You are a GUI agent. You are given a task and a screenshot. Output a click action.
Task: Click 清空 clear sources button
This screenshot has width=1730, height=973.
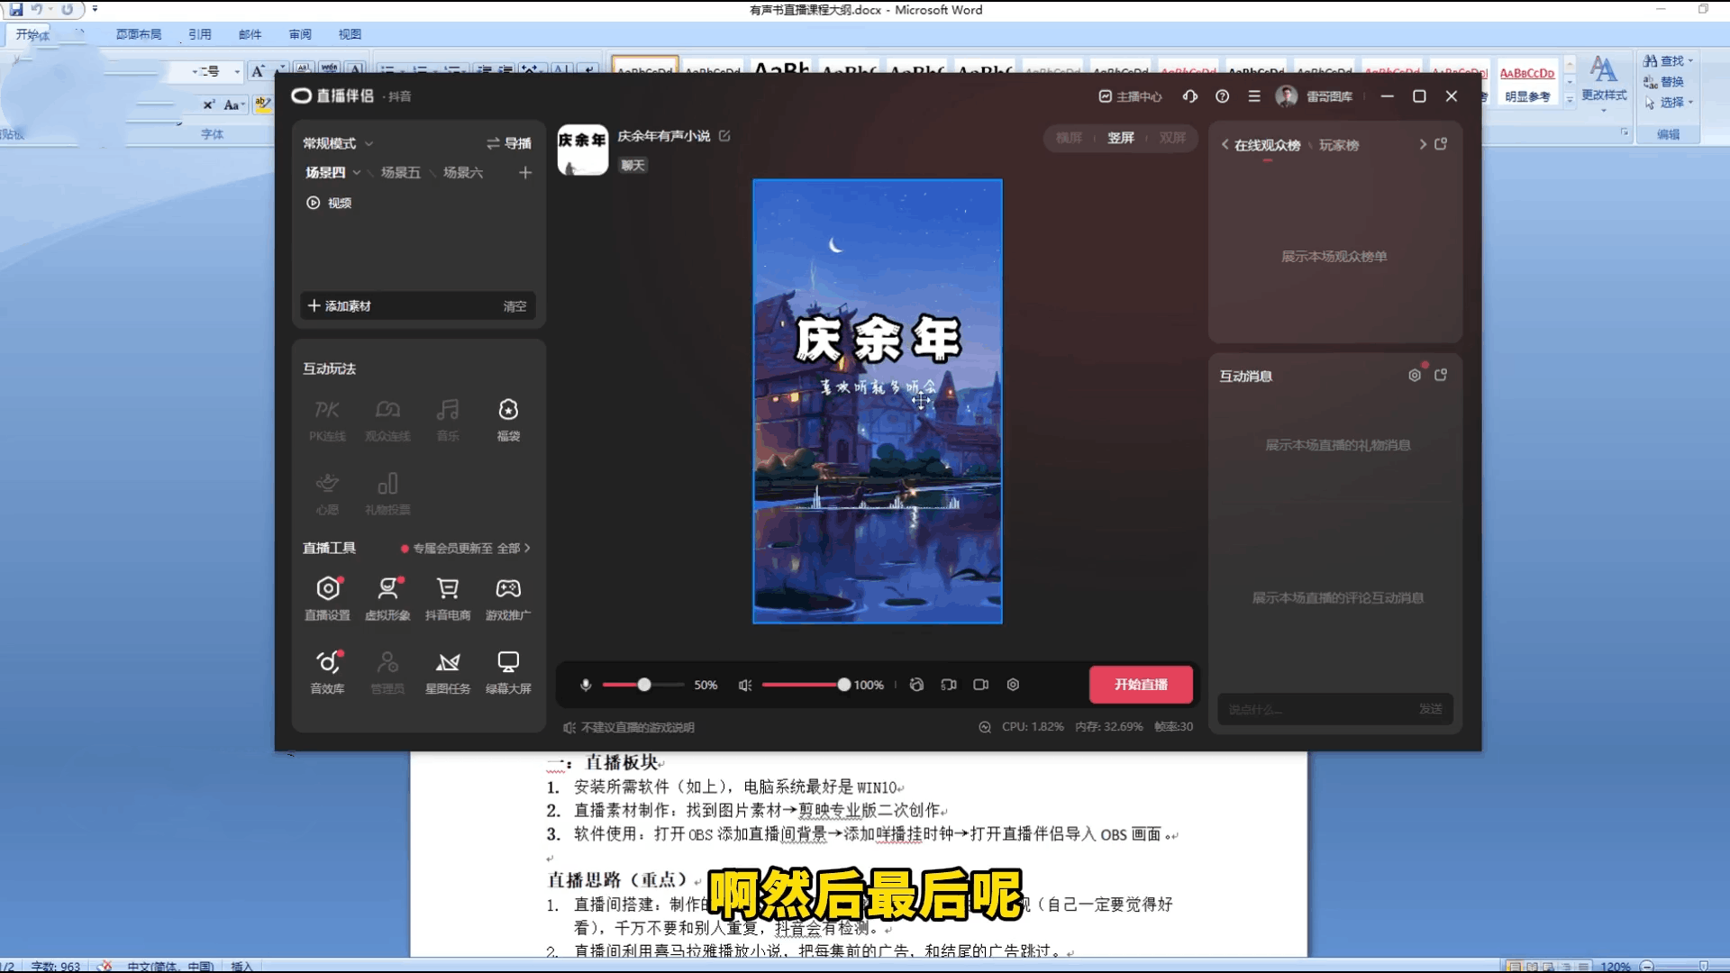[x=514, y=306]
